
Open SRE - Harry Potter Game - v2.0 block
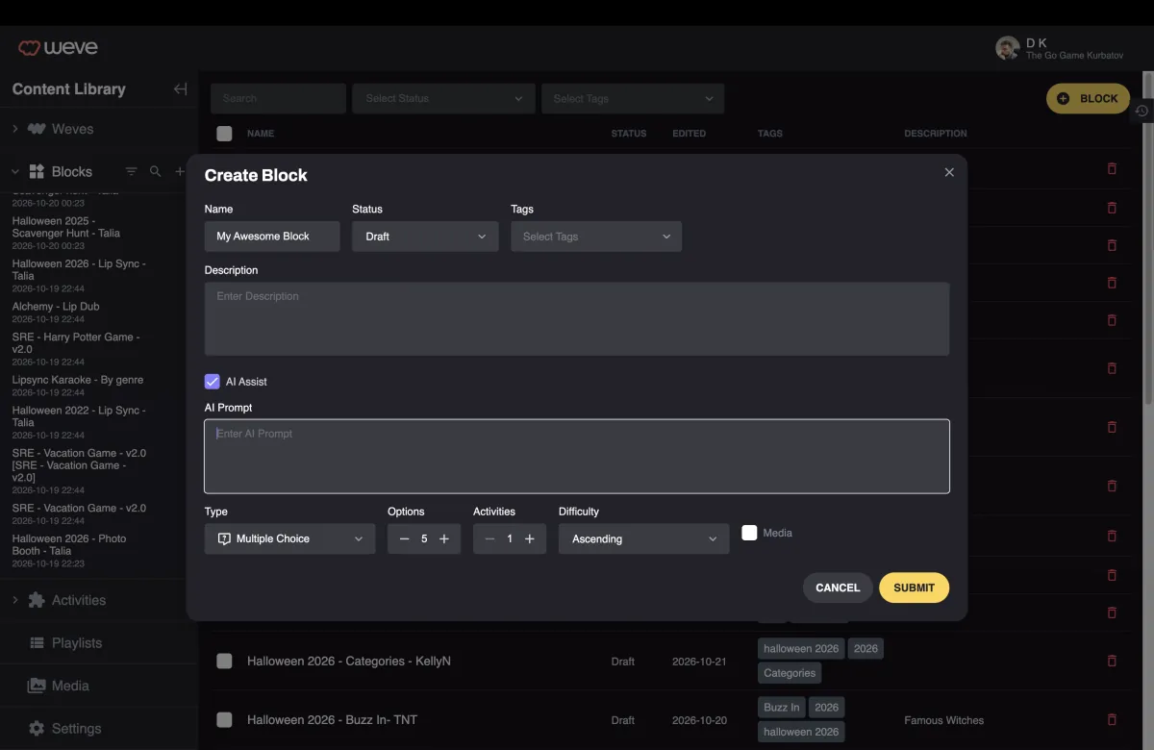76,343
